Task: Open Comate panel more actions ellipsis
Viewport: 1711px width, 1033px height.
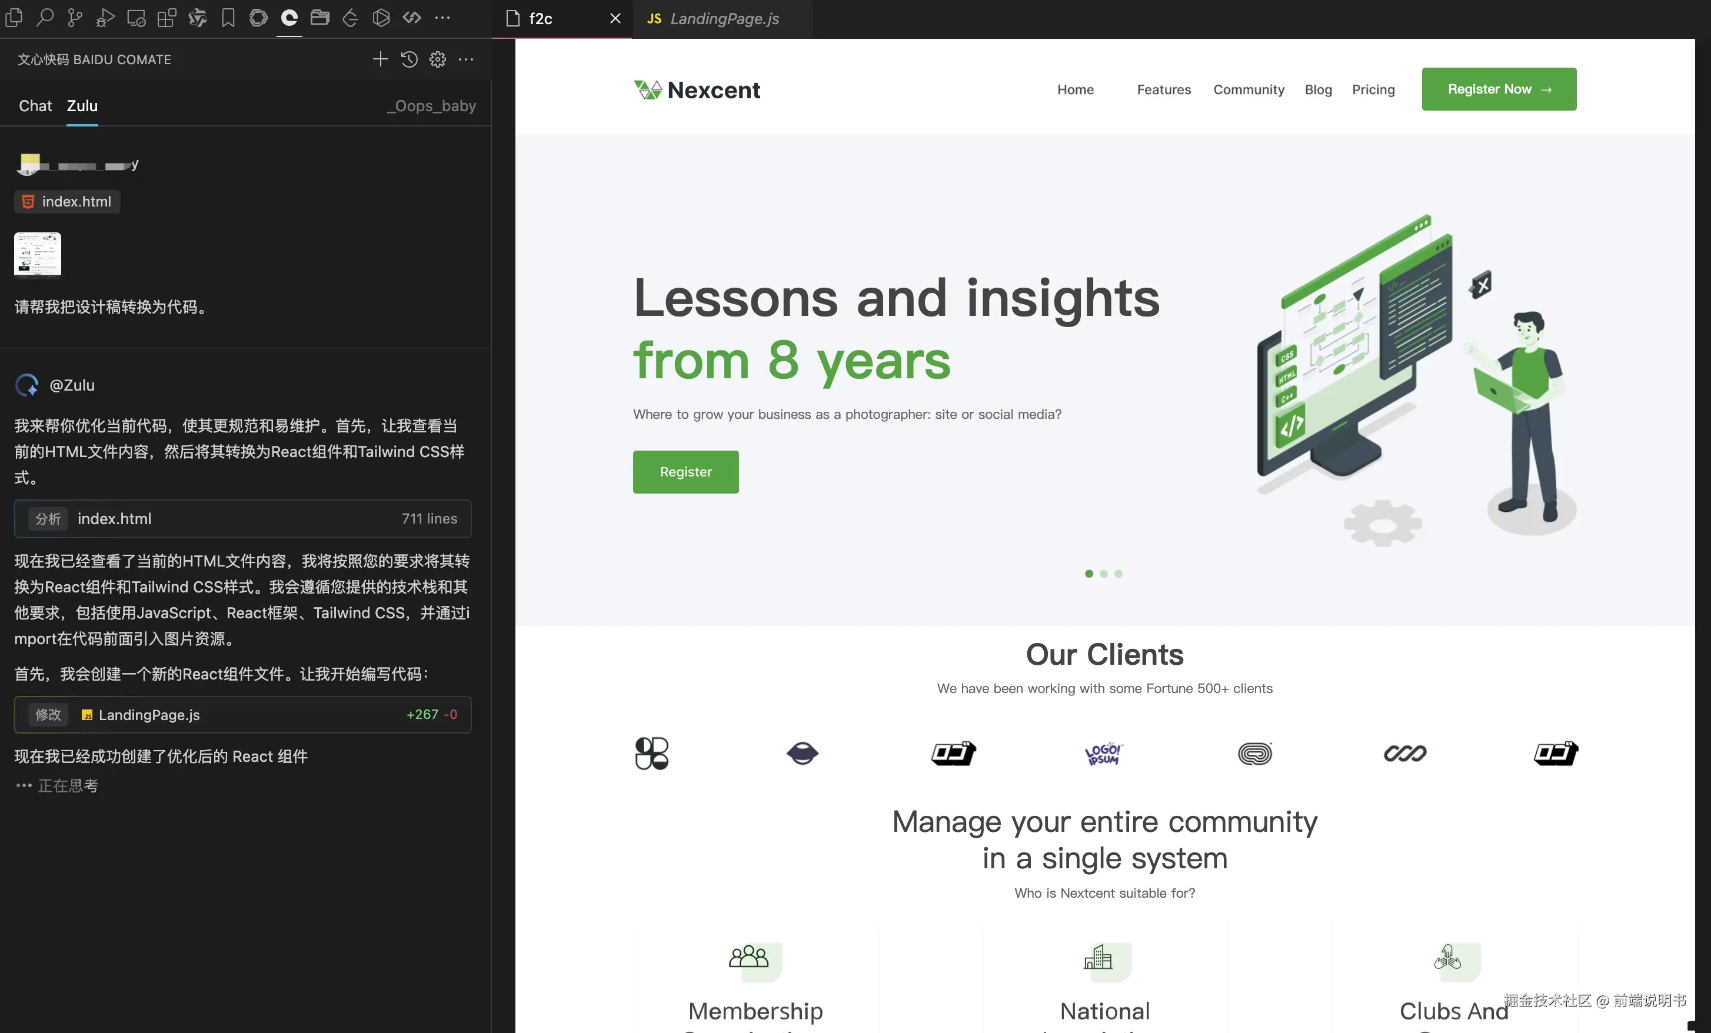Action: click(466, 59)
